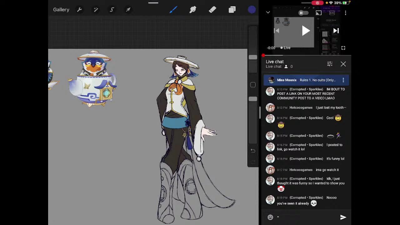Tap the 'It's funny lol' message
Screen dimensions: 400x225
click(x=306, y=159)
